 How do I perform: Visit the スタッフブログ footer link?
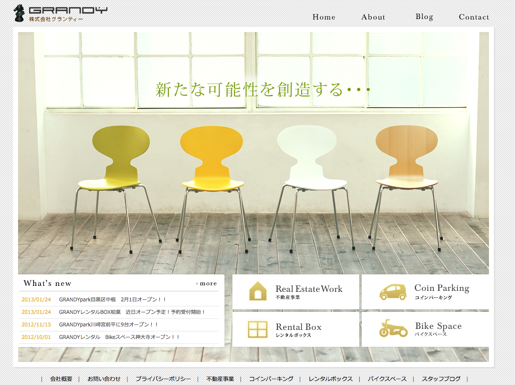coord(441,379)
